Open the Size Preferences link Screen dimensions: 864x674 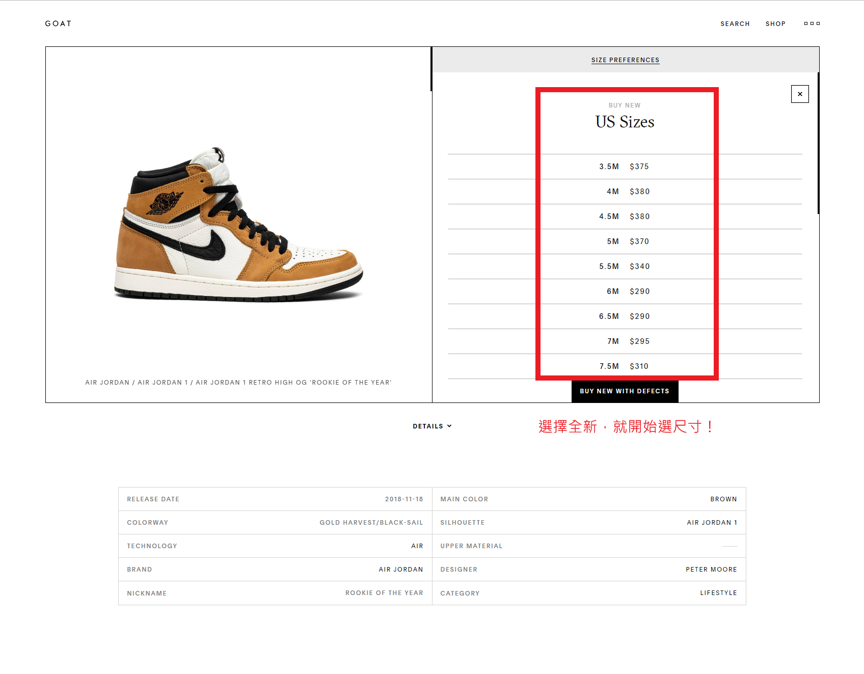point(625,60)
